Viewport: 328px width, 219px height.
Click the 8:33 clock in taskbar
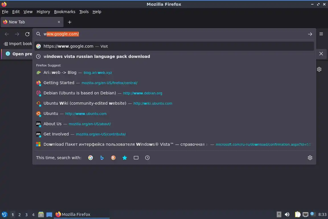point(322,214)
